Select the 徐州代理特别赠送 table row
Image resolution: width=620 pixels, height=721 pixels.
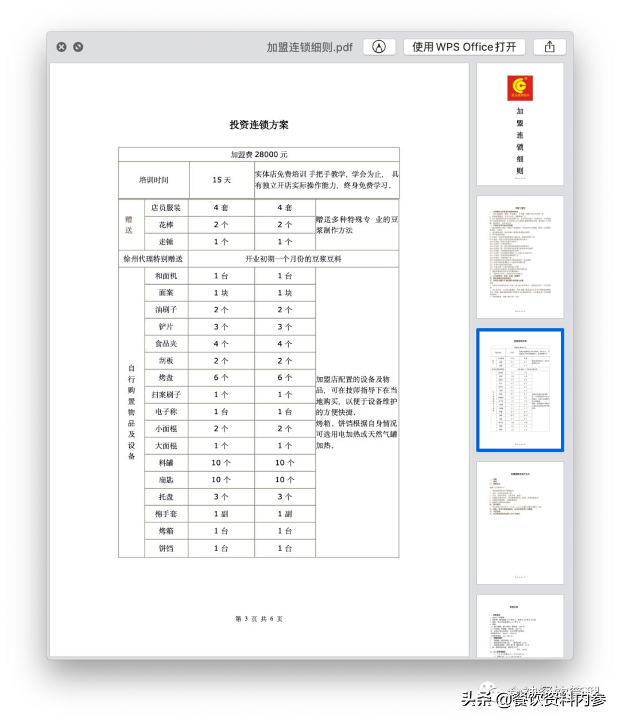click(x=154, y=258)
